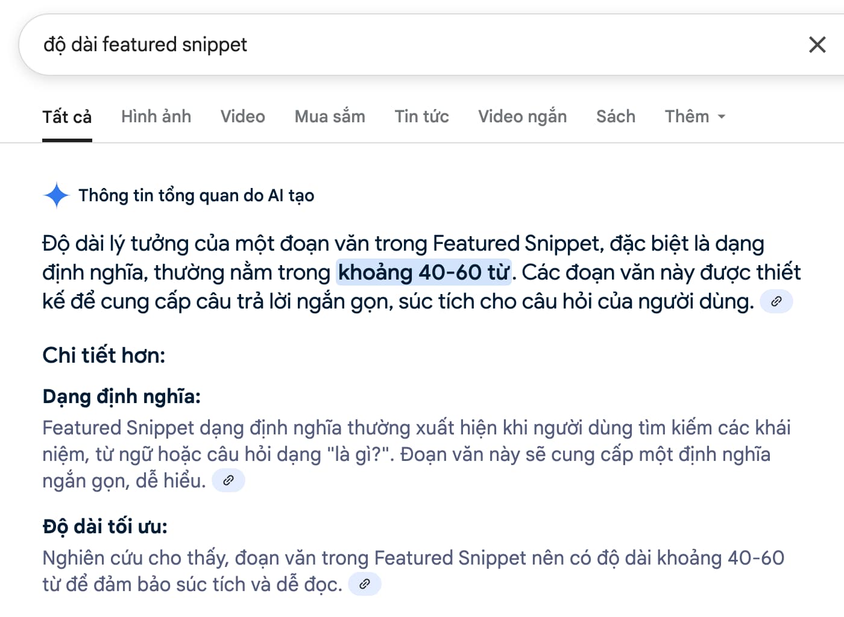The width and height of the screenshot is (844, 617).
Task: Click the AI overview sparkle icon
Action: (x=57, y=195)
